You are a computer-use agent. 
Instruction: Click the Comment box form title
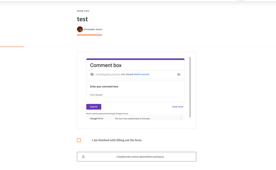pyautogui.click(x=106, y=66)
